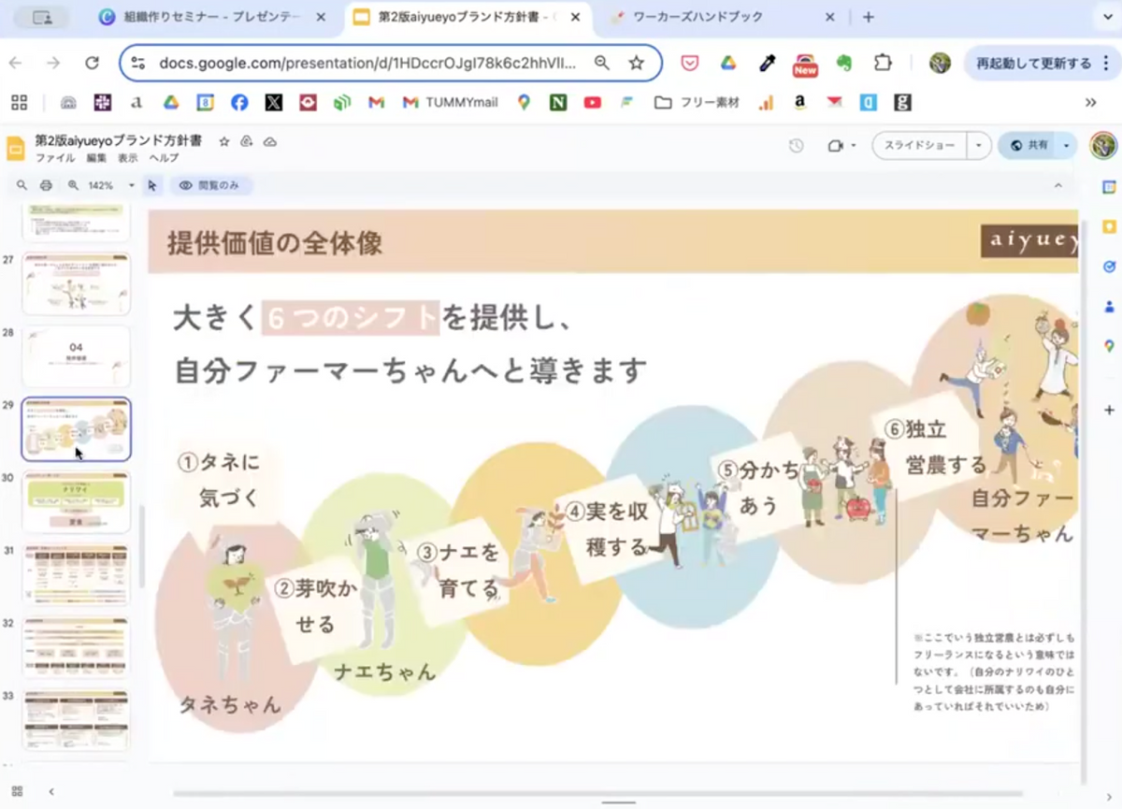Click the search menus magnifier icon
Viewport: 1122px width, 809px height.
pos(22,185)
